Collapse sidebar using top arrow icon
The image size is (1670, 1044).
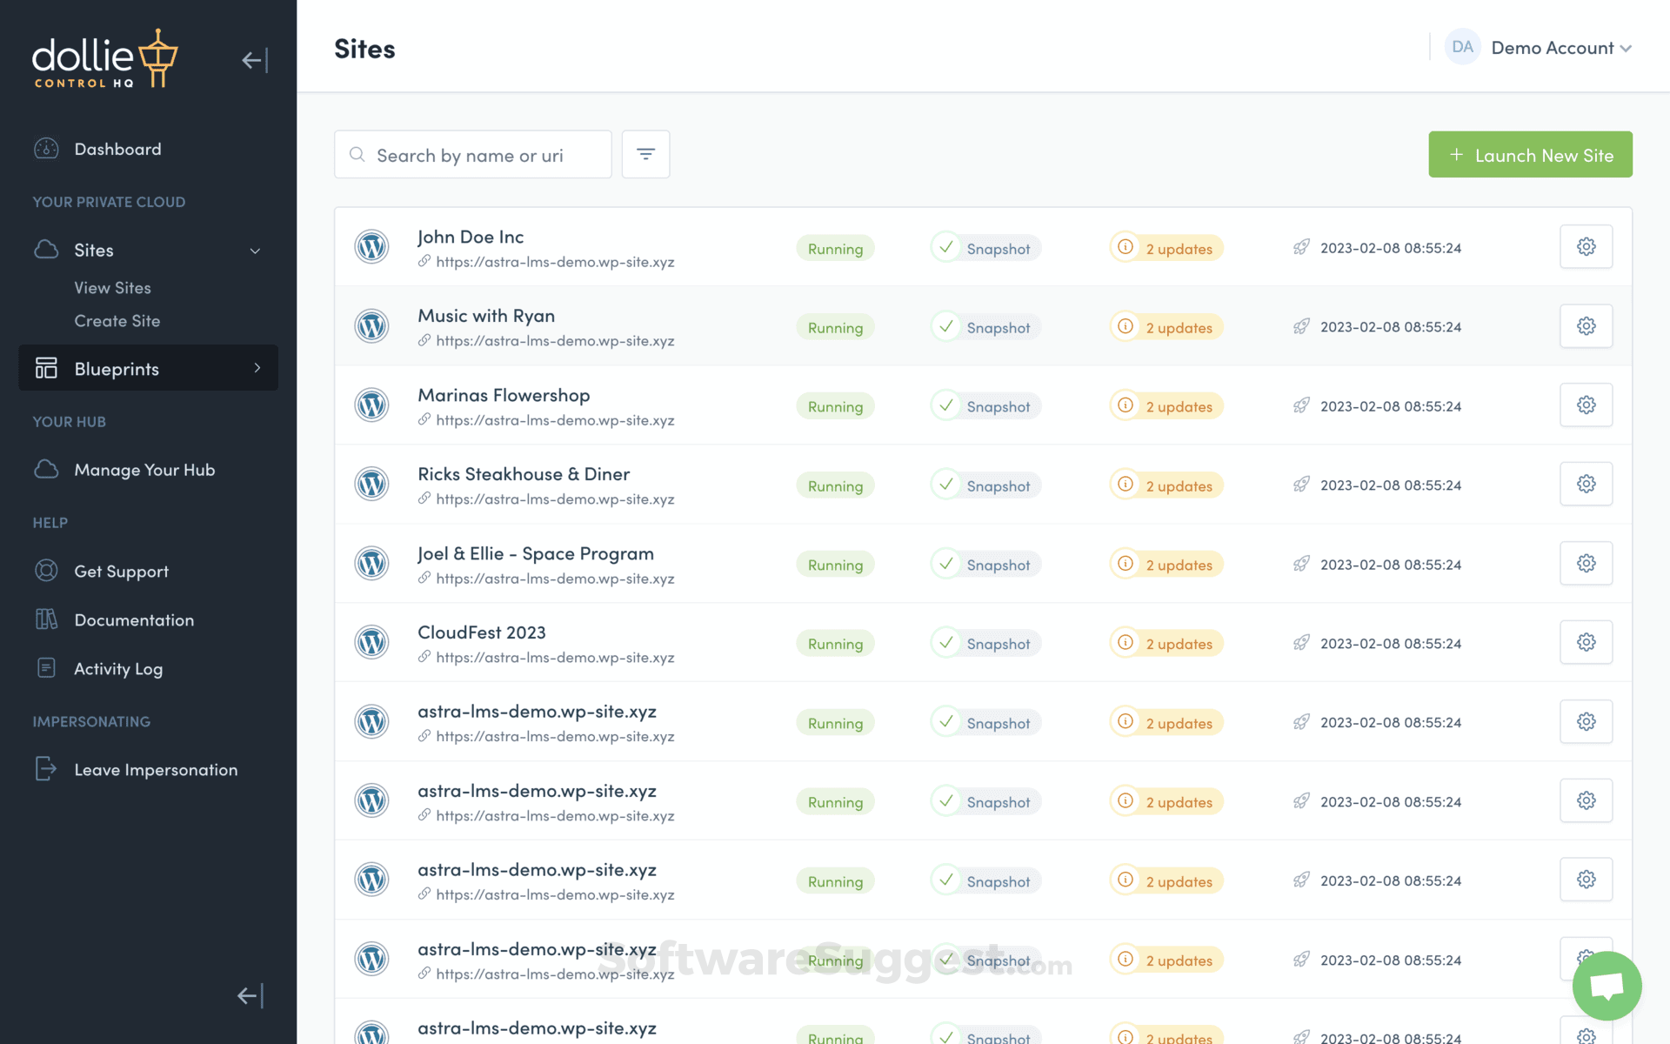(254, 60)
